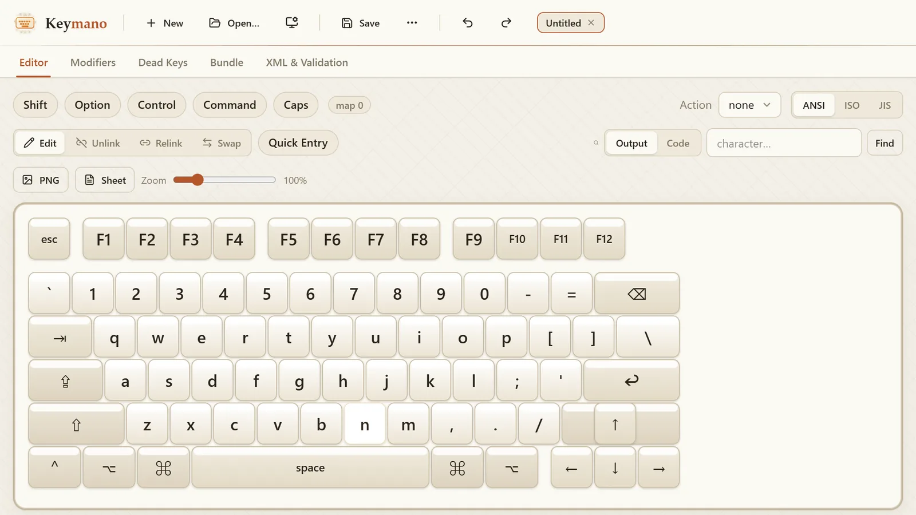Select the highlighted n key
Image resolution: width=916 pixels, height=515 pixels.
coord(365,425)
